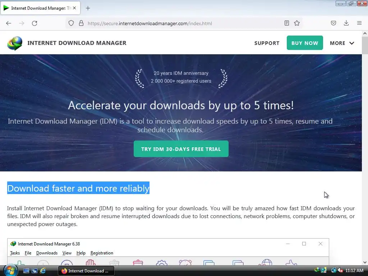Image resolution: width=368 pixels, height=276 pixels.
Task: Click IDM tray icon
Action: 317,270
